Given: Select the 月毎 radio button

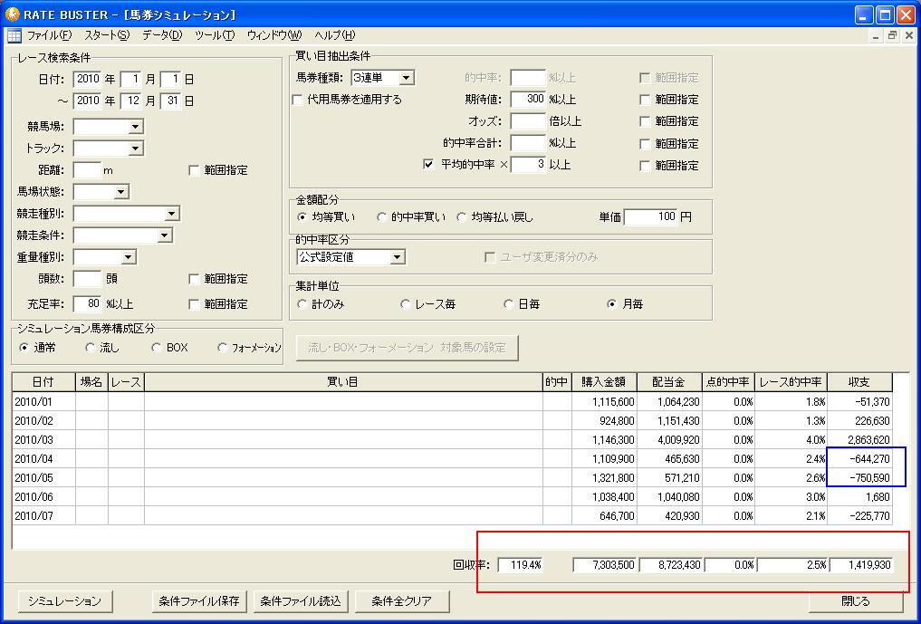Looking at the screenshot, I should (x=612, y=304).
